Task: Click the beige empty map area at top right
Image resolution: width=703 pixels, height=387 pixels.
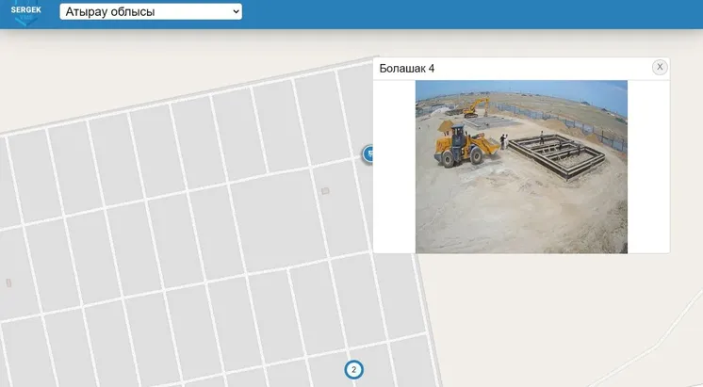Action: pyautogui.click(x=565, y=42)
